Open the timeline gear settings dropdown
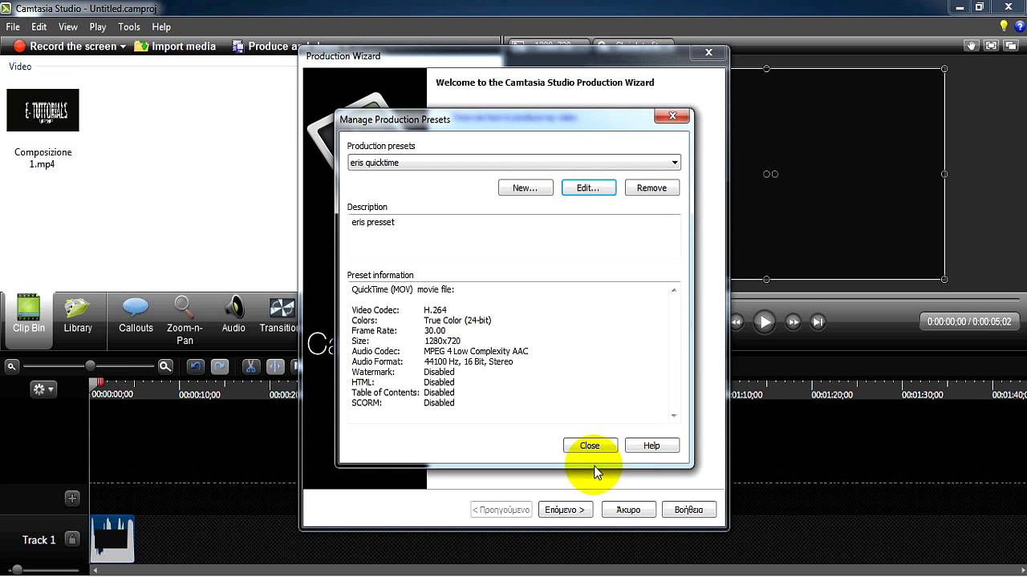The width and height of the screenshot is (1027, 577). coord(43,389)
